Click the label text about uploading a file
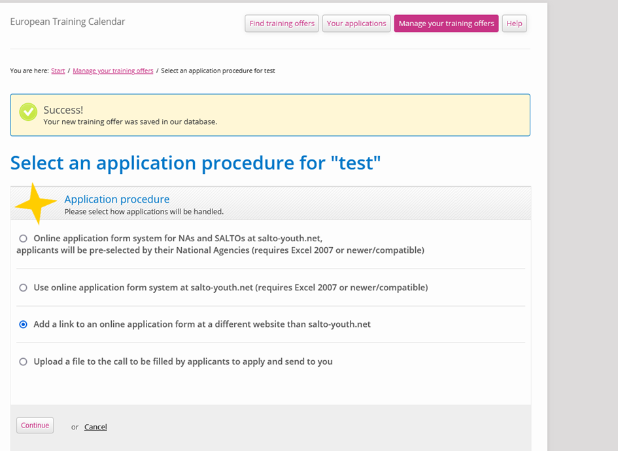 [x=183, y=361]
